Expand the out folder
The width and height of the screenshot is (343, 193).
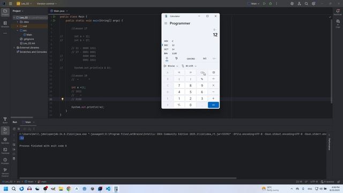click(x=18, y=26)
